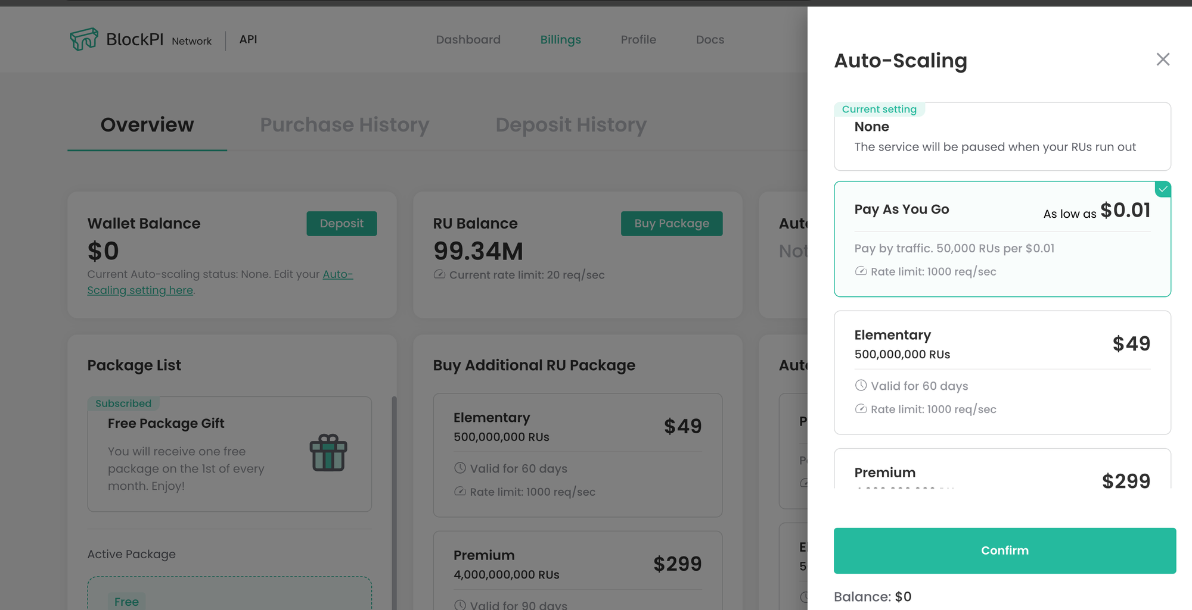1192x610 pixels.
Task: Select the None auto-scaling option
Action: tap(1002, 137)
